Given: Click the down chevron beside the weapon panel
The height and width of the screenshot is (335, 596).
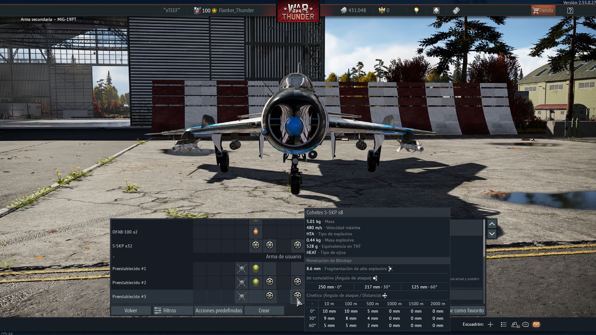Looking at the screenshot, I should tap(492, 234).
